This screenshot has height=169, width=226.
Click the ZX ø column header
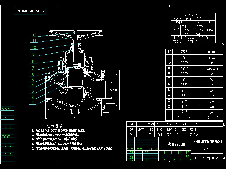click(194, 135)
